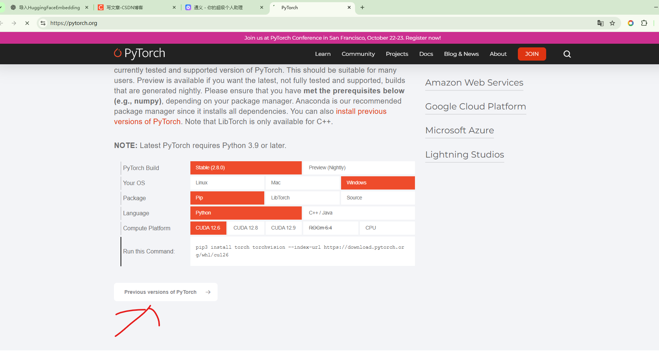This screenshot has height=357, width=659.
Task: Open the Community menu
Action: pos(358,54)
